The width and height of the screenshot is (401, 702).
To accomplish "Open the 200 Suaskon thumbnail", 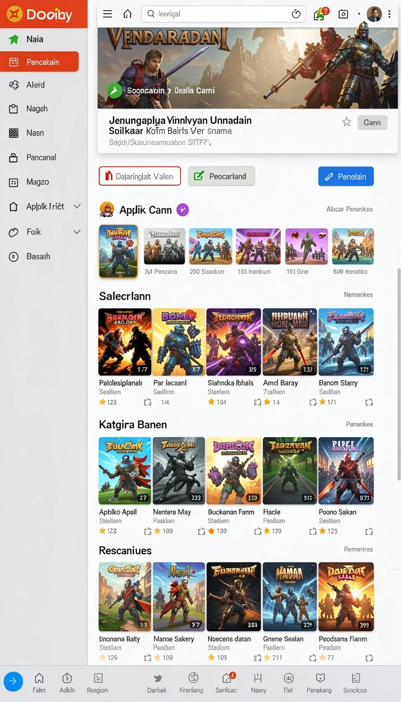I will coord(210,246).
